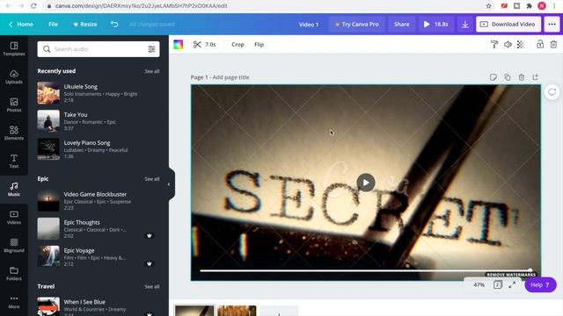The image size is (563, 316).
Task: Select the Music sidebar tab
Action: click(x=14, y=190)
